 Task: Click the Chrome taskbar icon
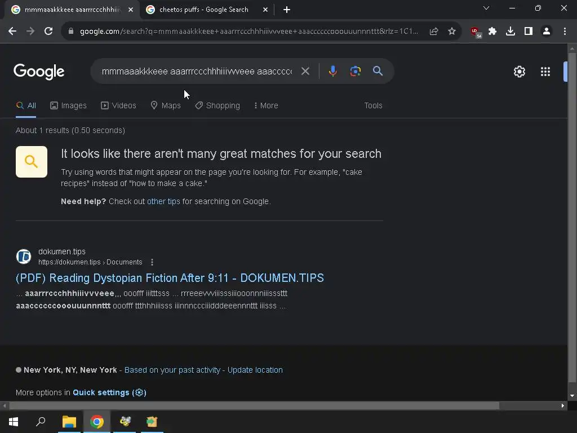coord(97,422)
